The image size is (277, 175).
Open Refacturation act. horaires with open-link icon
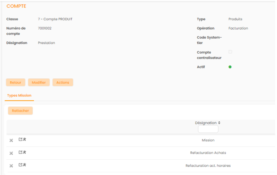tap(20, 165)
